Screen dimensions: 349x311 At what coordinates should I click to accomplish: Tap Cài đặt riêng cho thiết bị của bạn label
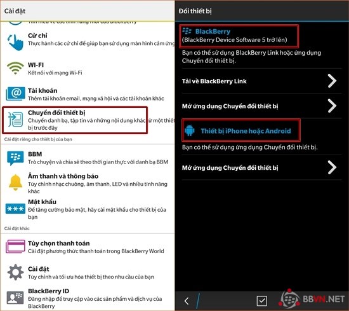click(38, 139)
